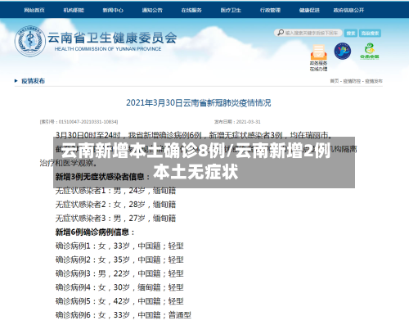Go to 疫情防控 in the breadcrumb

pos(352,81)
